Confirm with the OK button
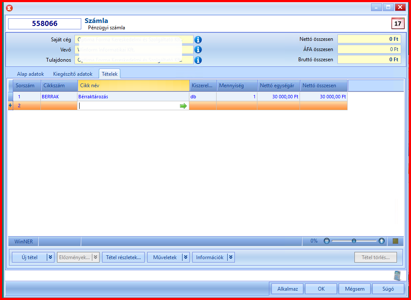 click(321, 289)
